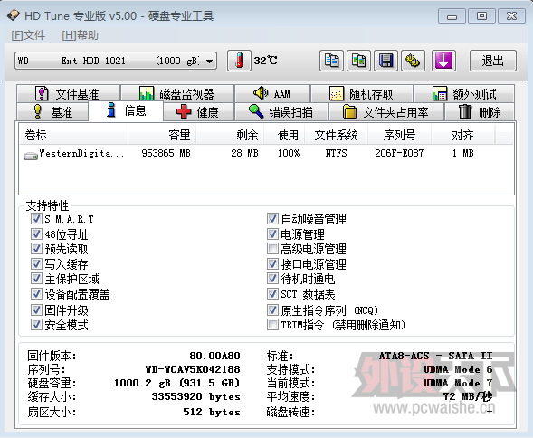Switch to the 错误扫描 tab
The width and height of the screenshot is (533, 438).
(281, 111)
